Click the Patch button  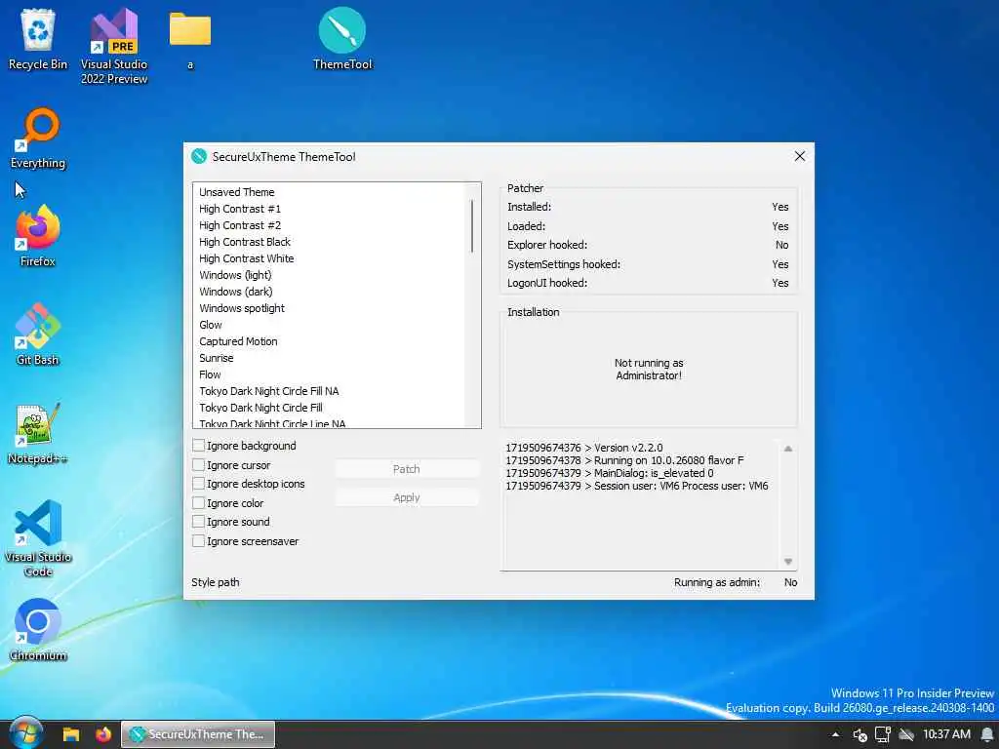pos(407,469)
